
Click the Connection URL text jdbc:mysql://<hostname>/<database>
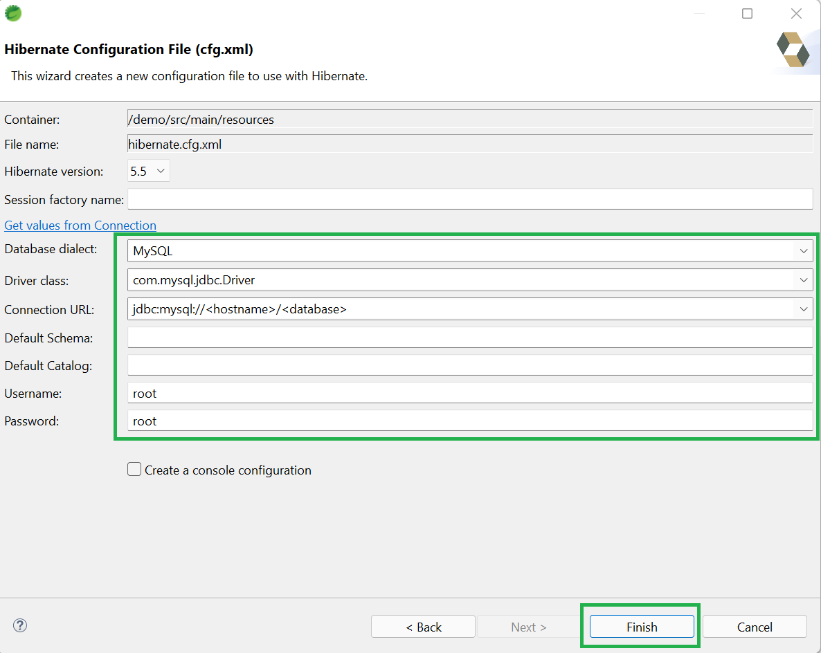240,309
